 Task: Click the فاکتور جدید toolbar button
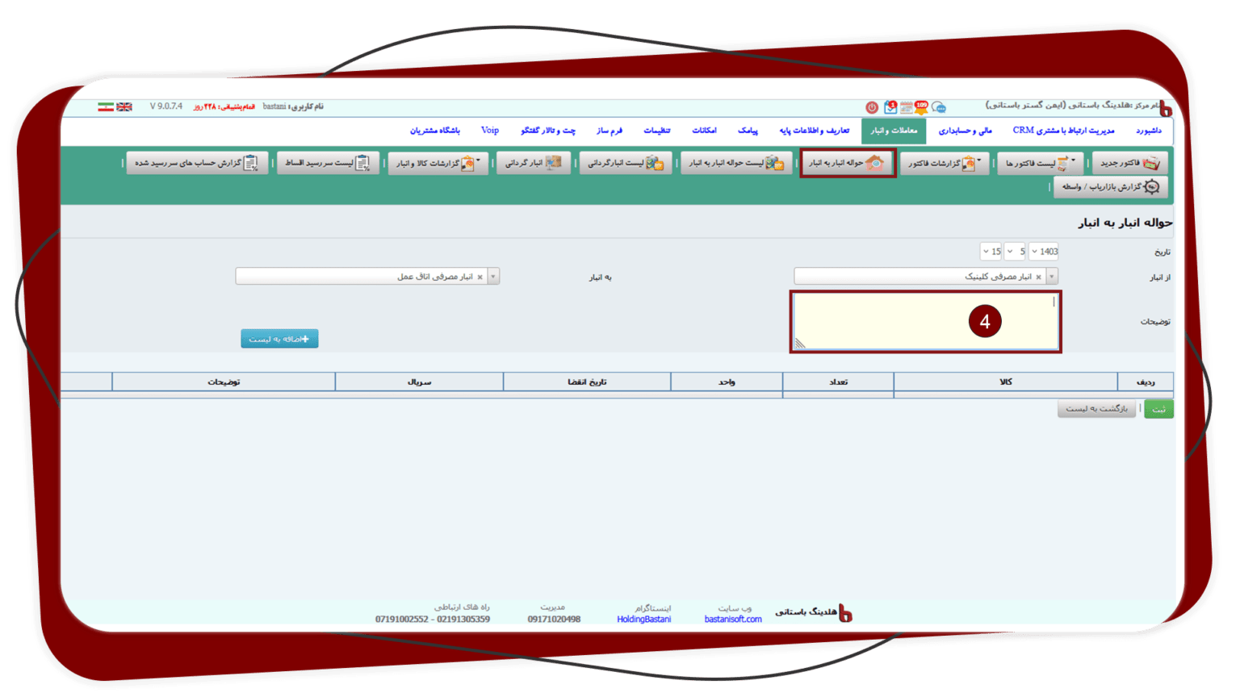1129,163
